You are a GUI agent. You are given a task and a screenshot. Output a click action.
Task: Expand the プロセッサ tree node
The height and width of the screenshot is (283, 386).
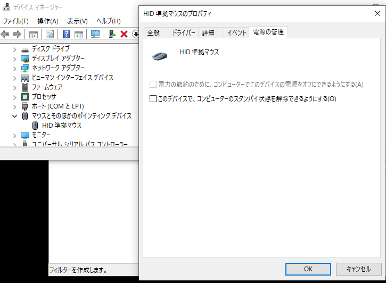point(15,97)
